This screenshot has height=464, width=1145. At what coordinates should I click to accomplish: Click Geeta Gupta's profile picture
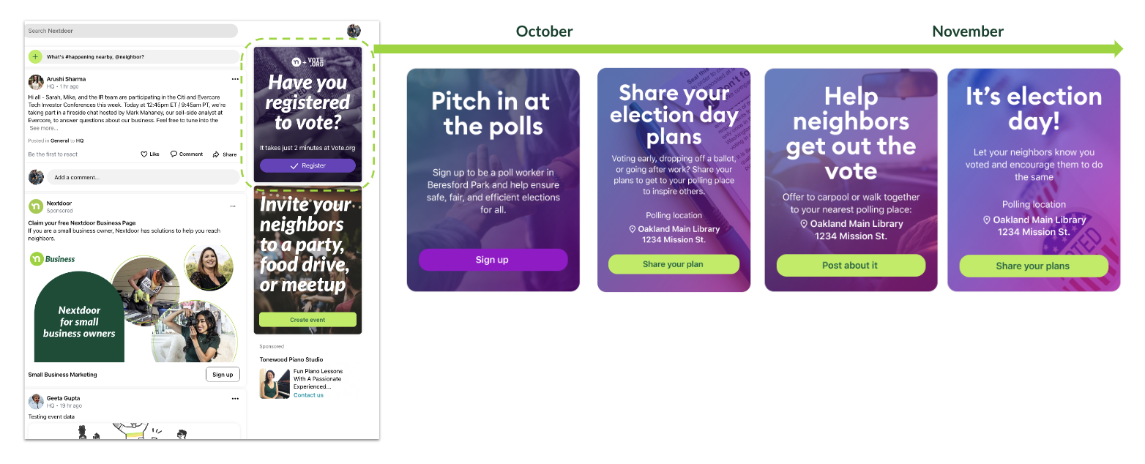tap(36, 401)
